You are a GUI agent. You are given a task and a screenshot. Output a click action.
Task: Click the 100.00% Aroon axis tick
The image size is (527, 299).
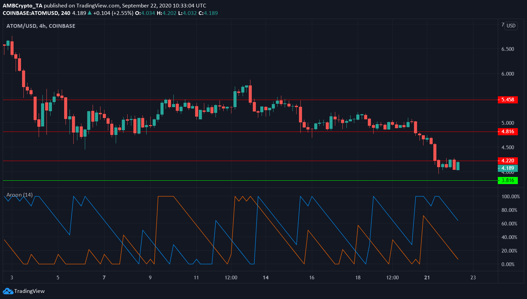click(510, 197)
